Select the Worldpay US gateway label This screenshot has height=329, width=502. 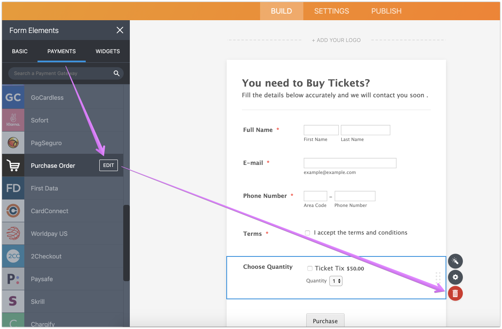49,234
